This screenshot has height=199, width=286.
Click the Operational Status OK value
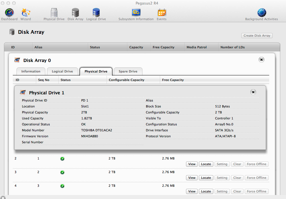point(83,124)
